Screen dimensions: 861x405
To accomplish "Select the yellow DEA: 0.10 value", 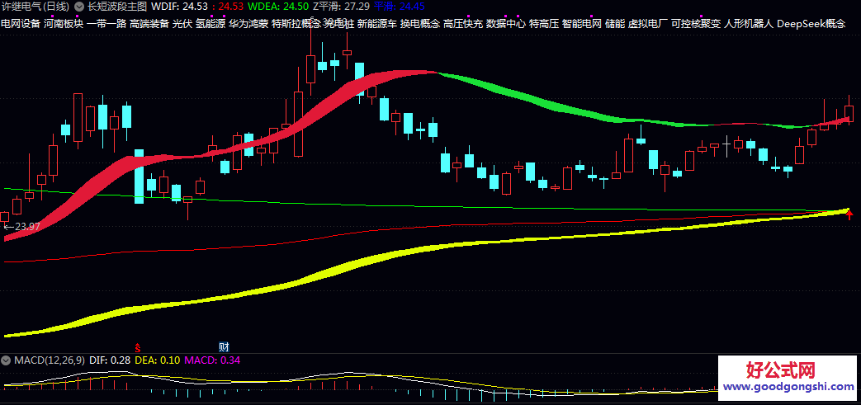I will 158,360.
